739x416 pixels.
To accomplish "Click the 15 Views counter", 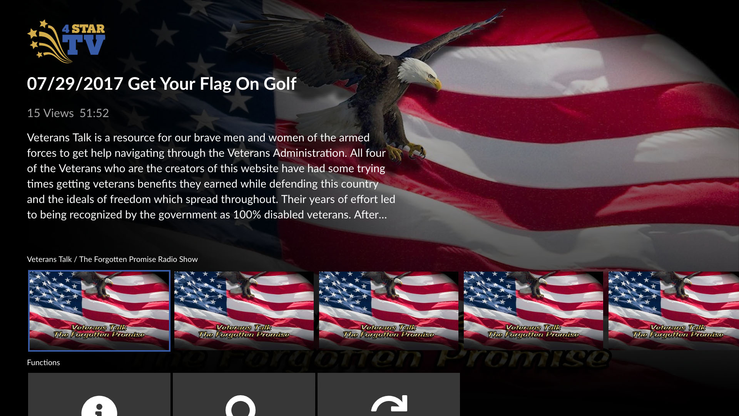I will (x=50, y=113).
